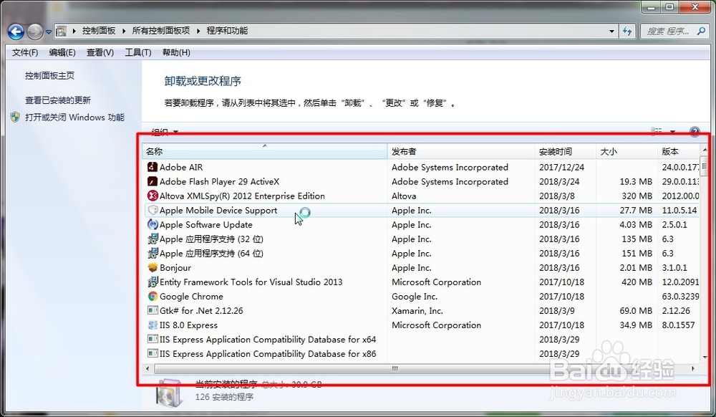
Task: Click the Apple Software Update icon
Action: pyautogui.click(x=153, y=225)
